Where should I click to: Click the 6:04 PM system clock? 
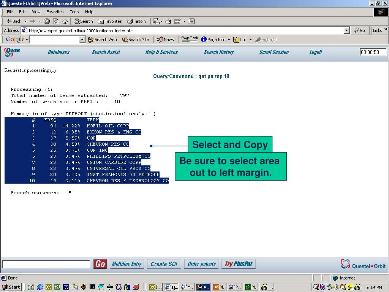coord(375,287)
